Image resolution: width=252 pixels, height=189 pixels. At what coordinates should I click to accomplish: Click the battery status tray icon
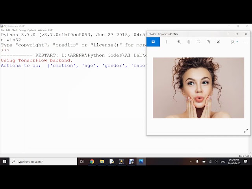[x=204, y=161]
